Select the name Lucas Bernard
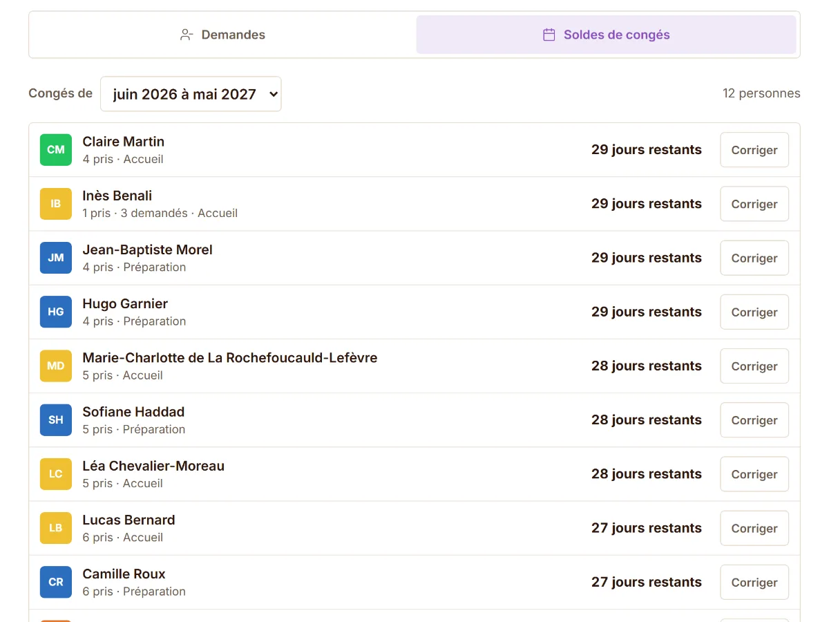This screenshot has width=829, height=622. pos(129,520)
